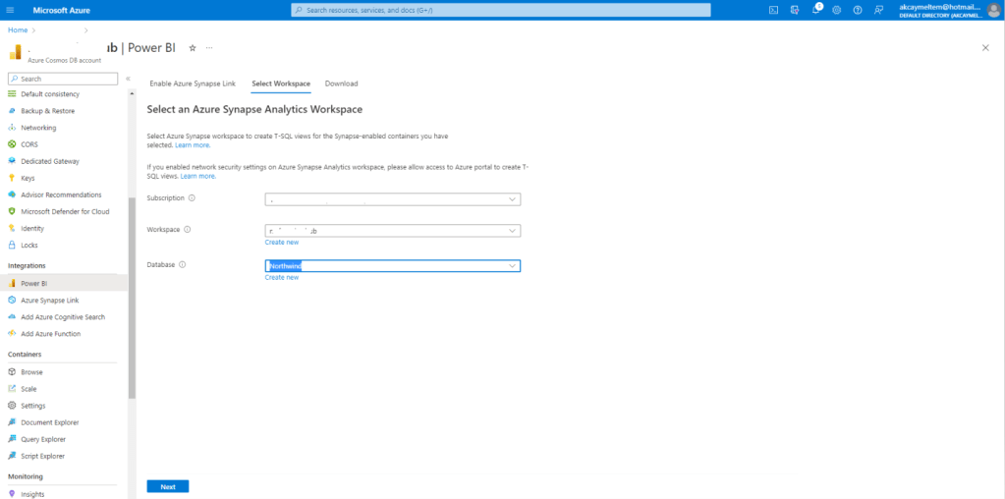Viewport: 1005px width, 499px height.
Task: Expand the Workspace dropdown
Action: tap(392, 231)
